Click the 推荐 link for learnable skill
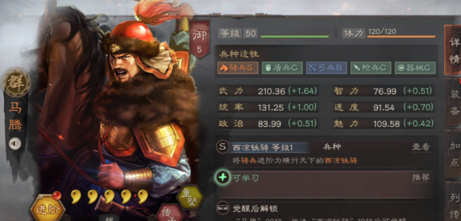461x221 pixels. [x=421, y=178]
